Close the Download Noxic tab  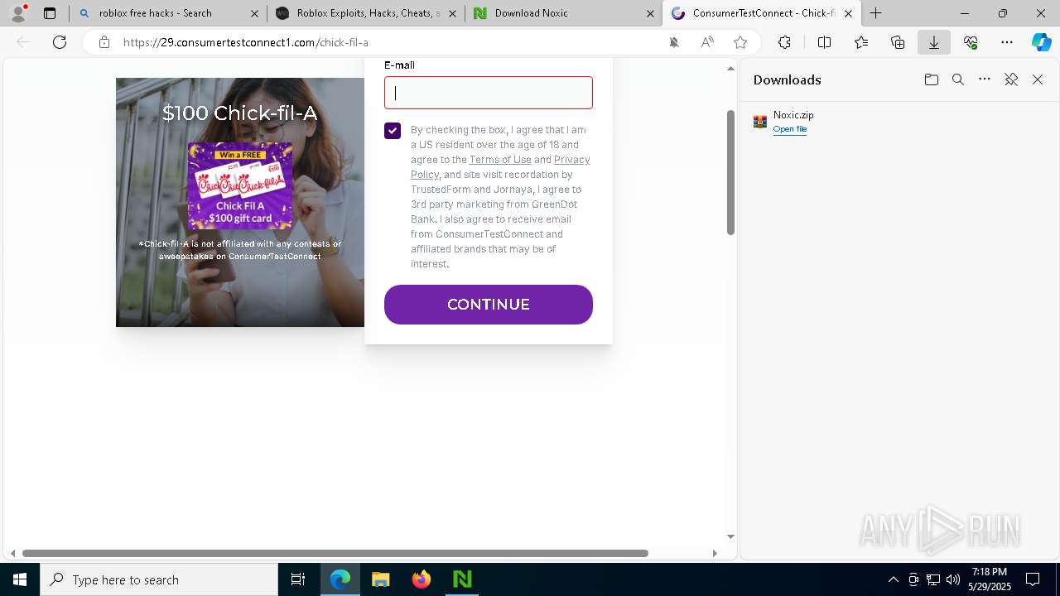(x=650, y=13)
